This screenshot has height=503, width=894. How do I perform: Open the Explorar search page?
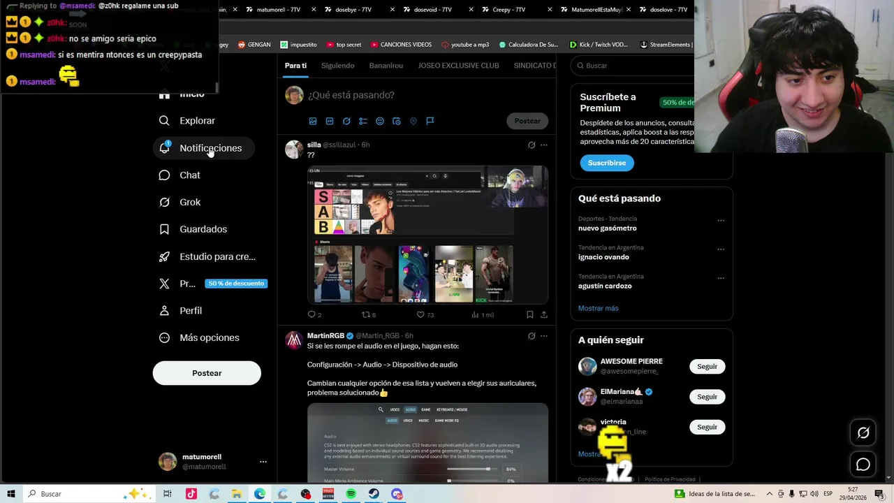tap(187, 121)
